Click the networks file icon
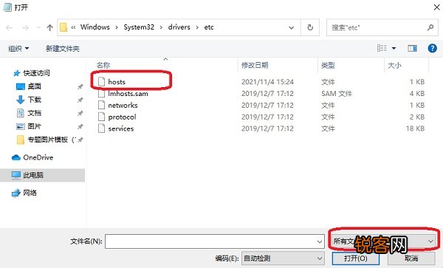 pyautogui.click(x=101, y=105)
